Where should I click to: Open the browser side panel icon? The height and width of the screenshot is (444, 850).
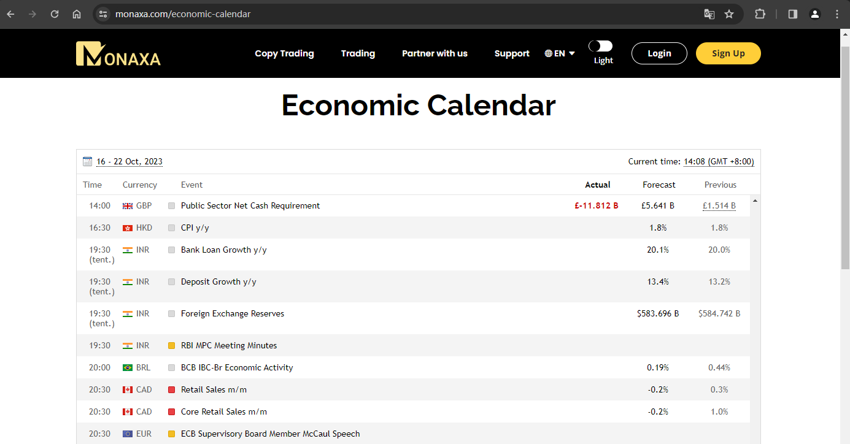coord(793,13)
